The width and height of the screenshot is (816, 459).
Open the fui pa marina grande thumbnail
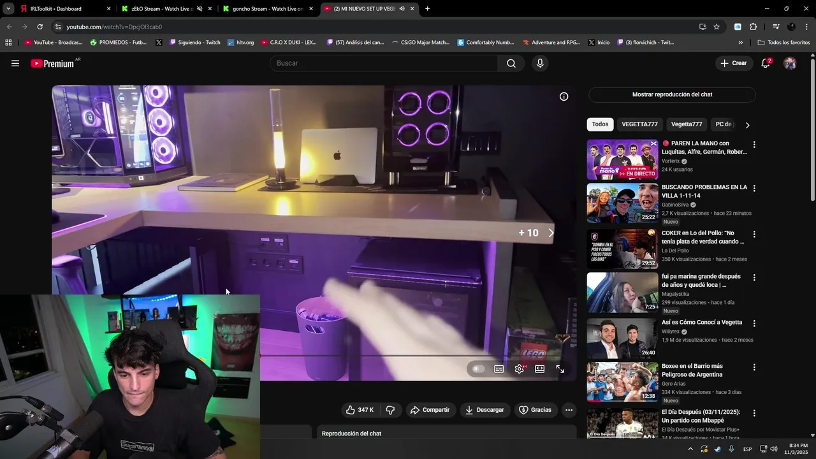click(x=622, y=293)
